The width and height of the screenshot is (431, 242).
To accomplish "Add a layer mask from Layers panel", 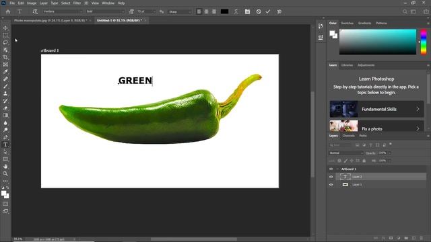I will tap(391, 238).
